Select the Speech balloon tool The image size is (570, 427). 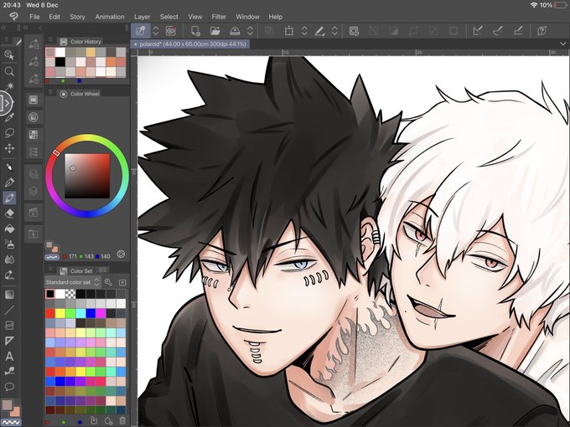click(9, 387)
